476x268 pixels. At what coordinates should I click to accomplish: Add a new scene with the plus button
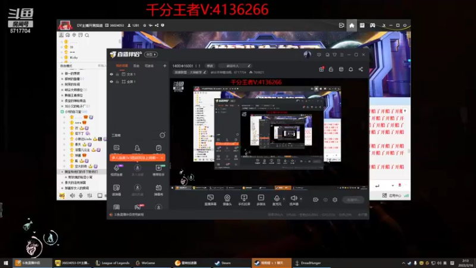165,66
